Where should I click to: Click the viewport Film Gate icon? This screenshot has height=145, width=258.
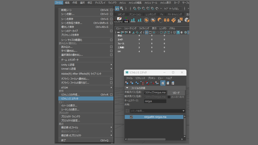[150, 32]
